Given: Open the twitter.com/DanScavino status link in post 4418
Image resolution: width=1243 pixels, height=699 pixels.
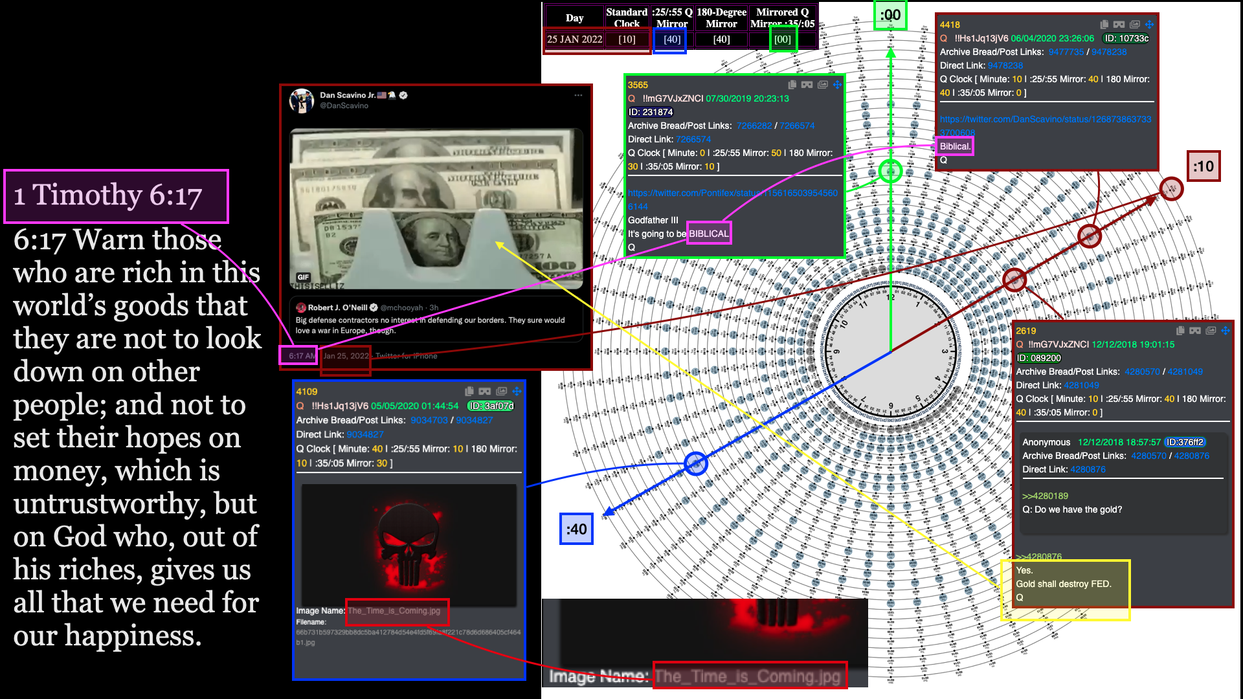Looking at the screenshot, I should [1046, 126].
